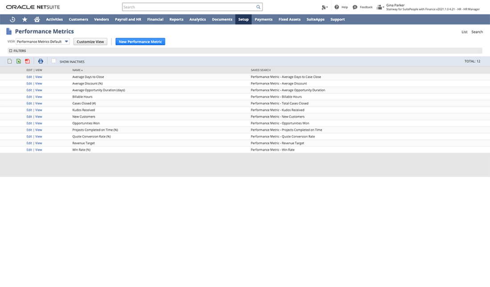The image size is (490, 287).
Task: Open the Shortcuts star icon
Action: click(24, 20)
